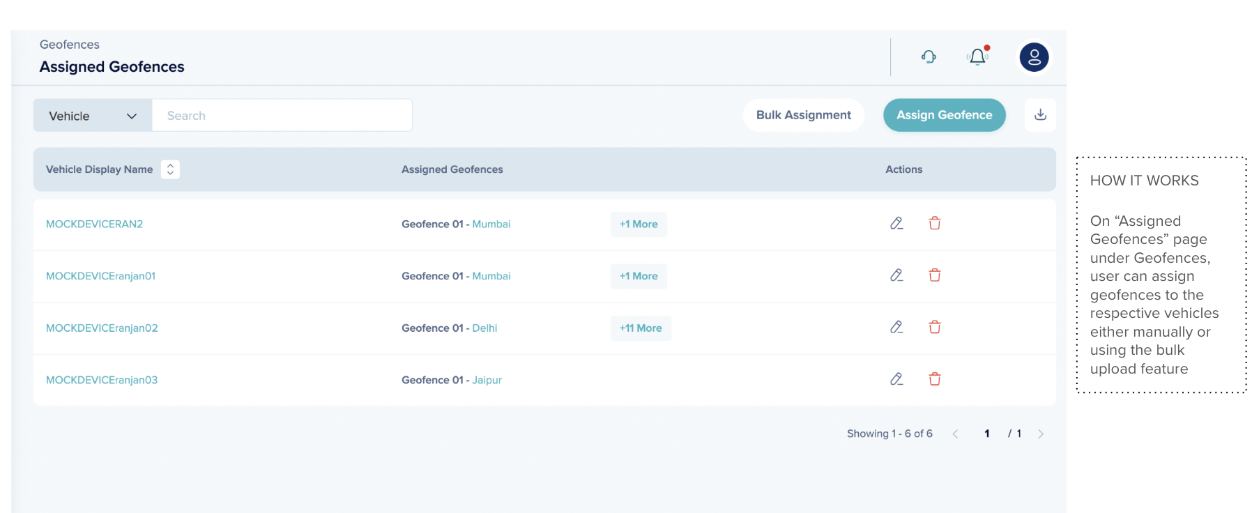
Task: Click the download export icon
Action: (x=1040, y=115)
